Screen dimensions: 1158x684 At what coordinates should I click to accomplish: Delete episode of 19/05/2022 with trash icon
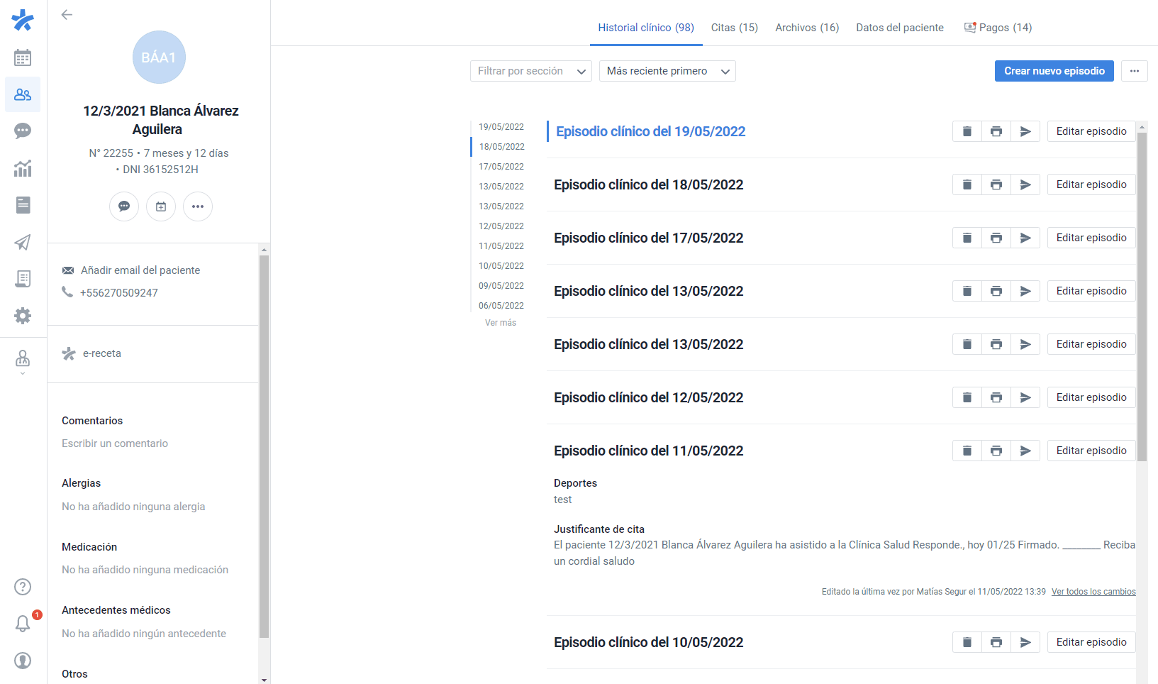967,131
